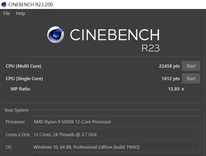Screen dimensions: 206x156
Task: Click the Processor label
Action: pyautogui.click(x=15, y=122)
